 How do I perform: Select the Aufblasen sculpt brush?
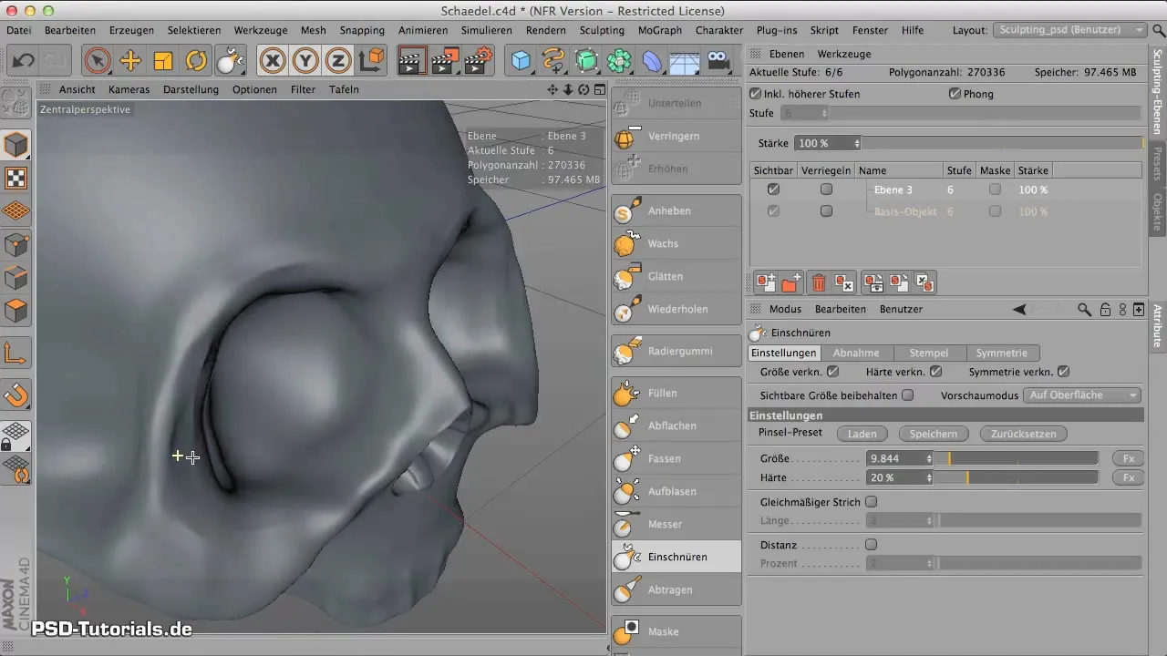pos(676,491)
